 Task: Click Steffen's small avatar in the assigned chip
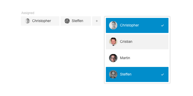click(67, 21)
